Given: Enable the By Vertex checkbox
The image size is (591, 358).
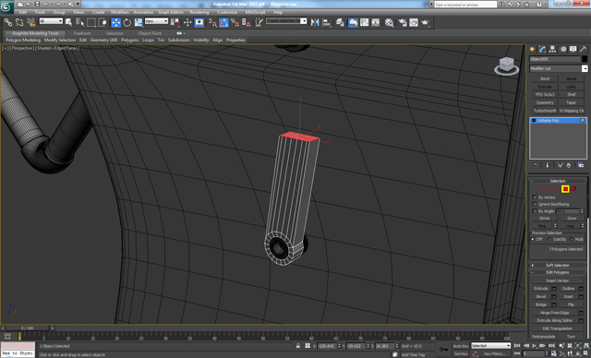Looking at the screenshot, I should [535, 197].
